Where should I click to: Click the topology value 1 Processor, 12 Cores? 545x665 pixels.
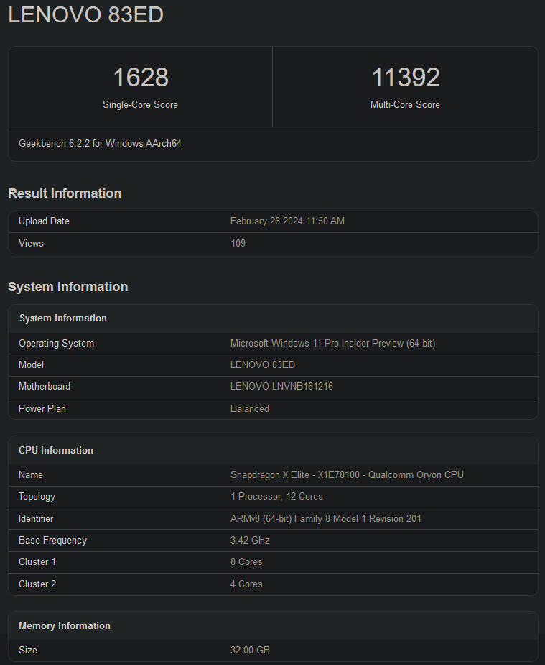pyautogui.click(x=276, y=497)
